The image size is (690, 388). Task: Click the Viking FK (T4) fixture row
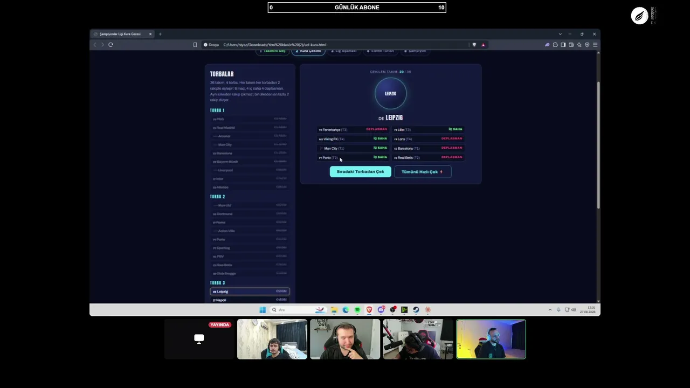353,139
